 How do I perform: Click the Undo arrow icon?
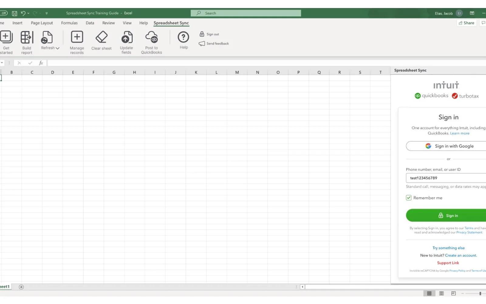(x=23, y=13)
